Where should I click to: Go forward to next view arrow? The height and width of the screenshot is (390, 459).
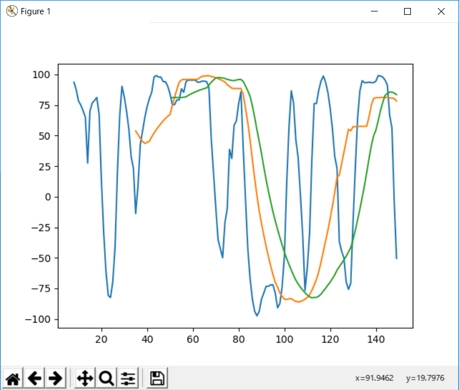(x=55, y=378)
